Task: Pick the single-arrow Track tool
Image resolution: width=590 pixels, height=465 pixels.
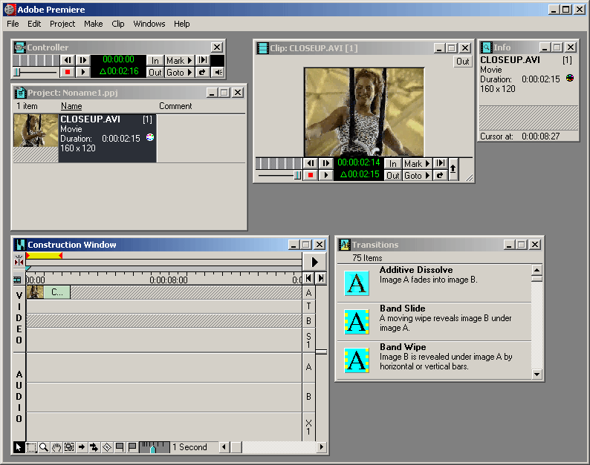Action: pyautogui.click(x=82, y=447)
